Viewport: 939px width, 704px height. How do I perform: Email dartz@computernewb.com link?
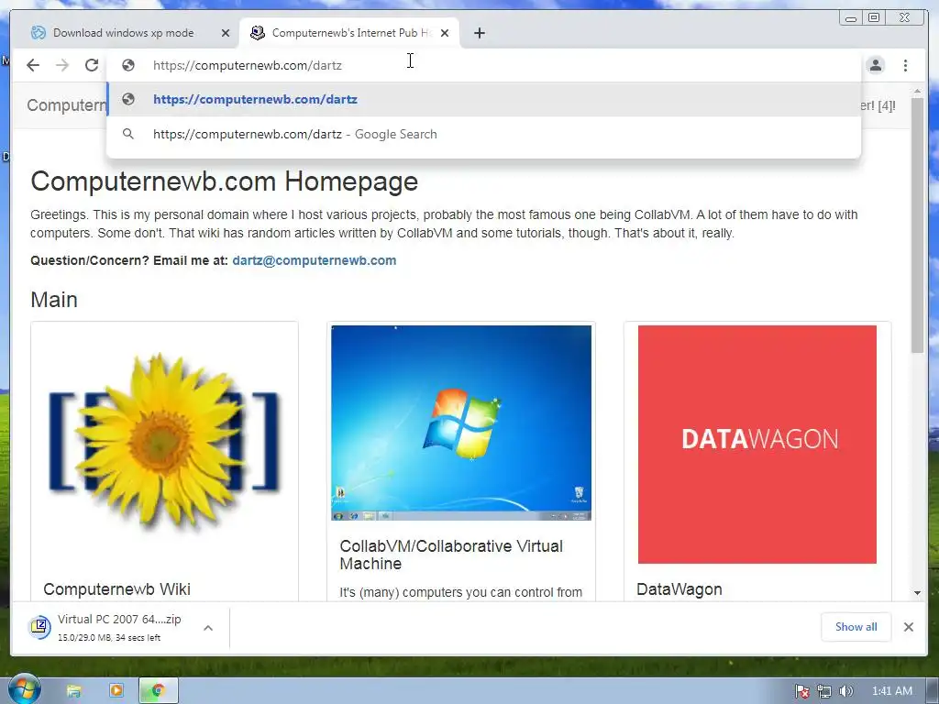tap(315, 260)
